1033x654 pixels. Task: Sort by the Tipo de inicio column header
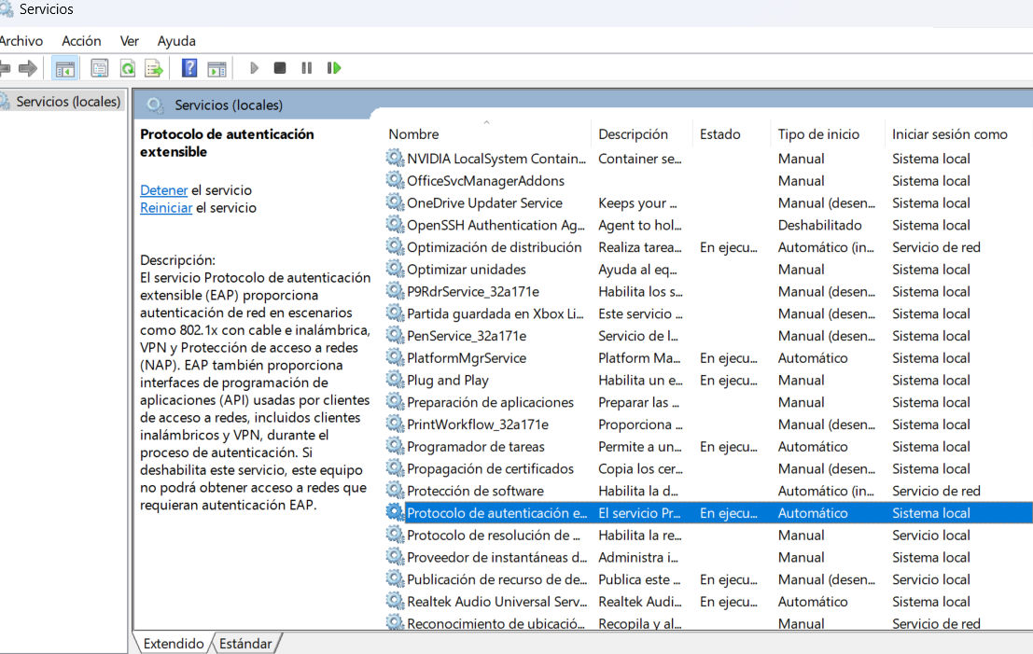click(x=818, y=134)
